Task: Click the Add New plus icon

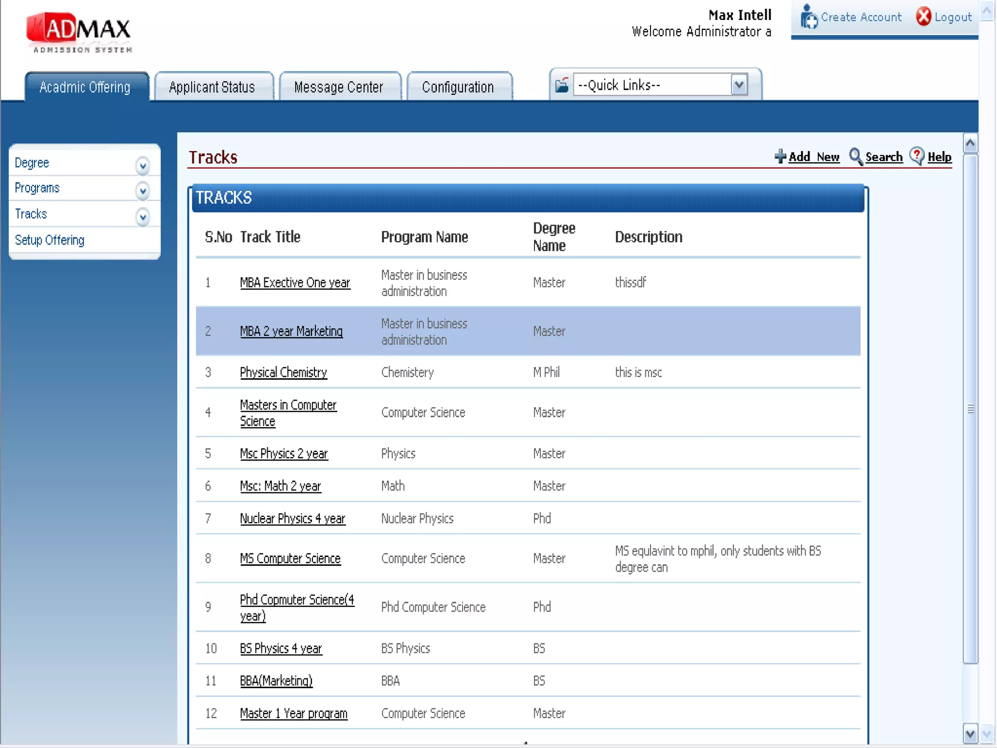Action: [780, 156]
